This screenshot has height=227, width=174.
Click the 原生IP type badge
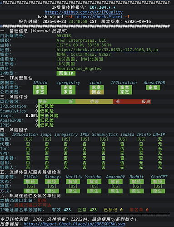pyautogui.click(x=66, y=73)
